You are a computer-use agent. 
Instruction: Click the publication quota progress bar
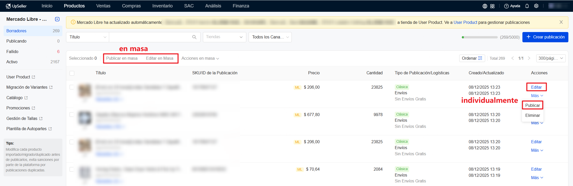480,37
